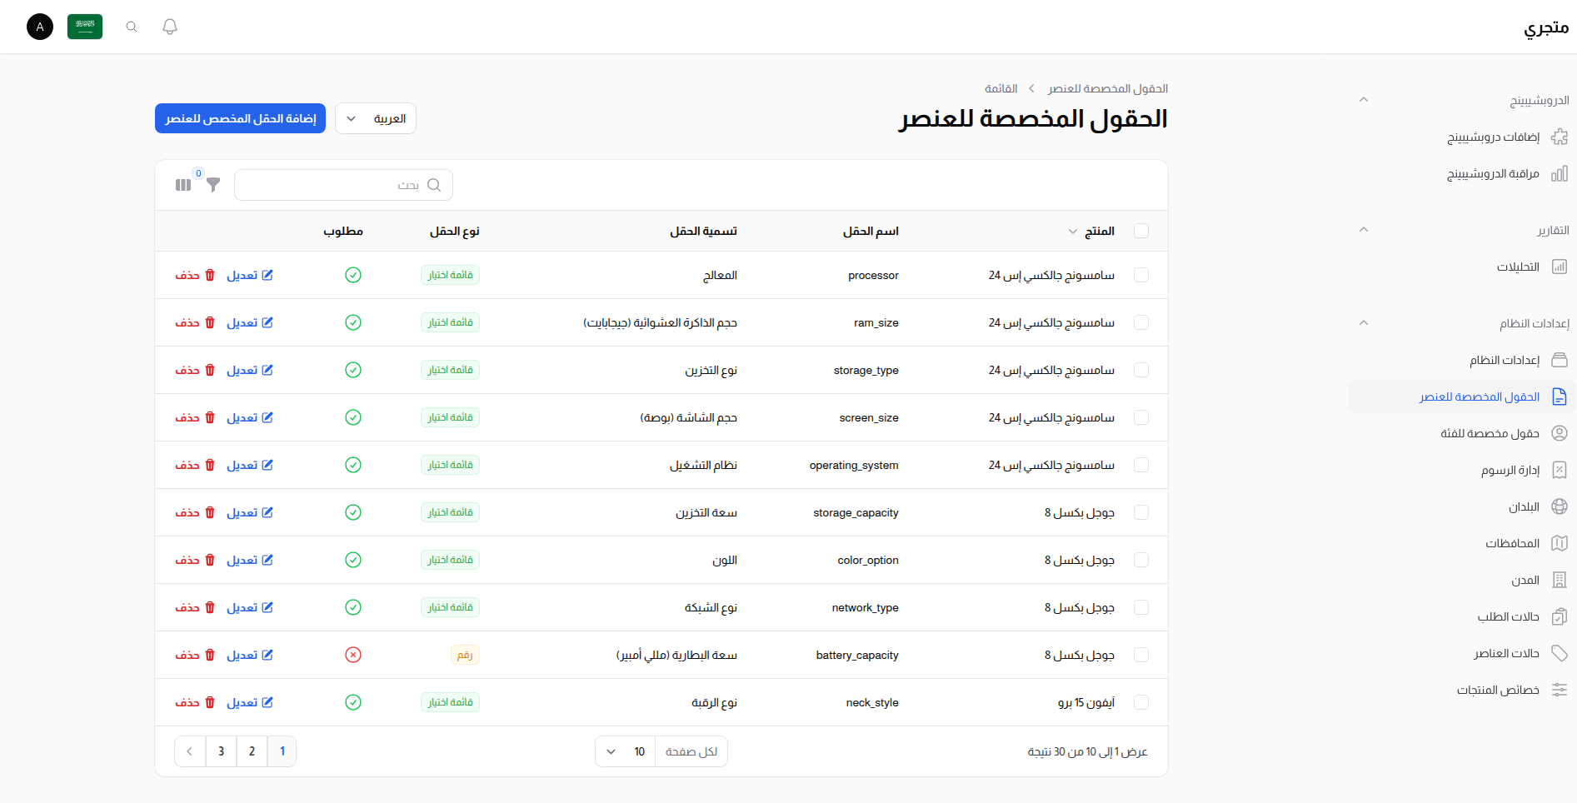Click the إضافة الحقل المخصص للعنصر button
The image size is (1577, 803).
tap(240, 117)
